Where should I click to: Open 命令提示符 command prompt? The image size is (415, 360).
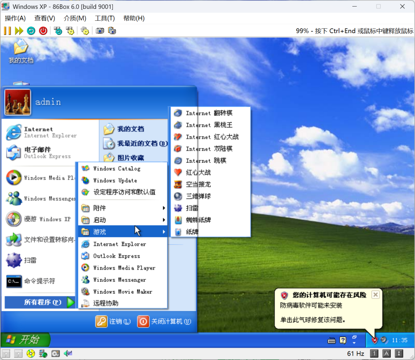tap(40, 281)
